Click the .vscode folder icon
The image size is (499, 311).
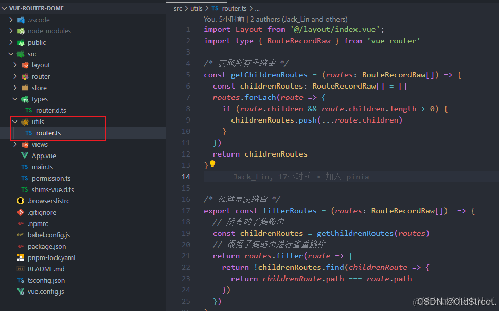click(x=21, y=20)
